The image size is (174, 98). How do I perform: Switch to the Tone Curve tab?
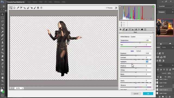tap(124, 29)
